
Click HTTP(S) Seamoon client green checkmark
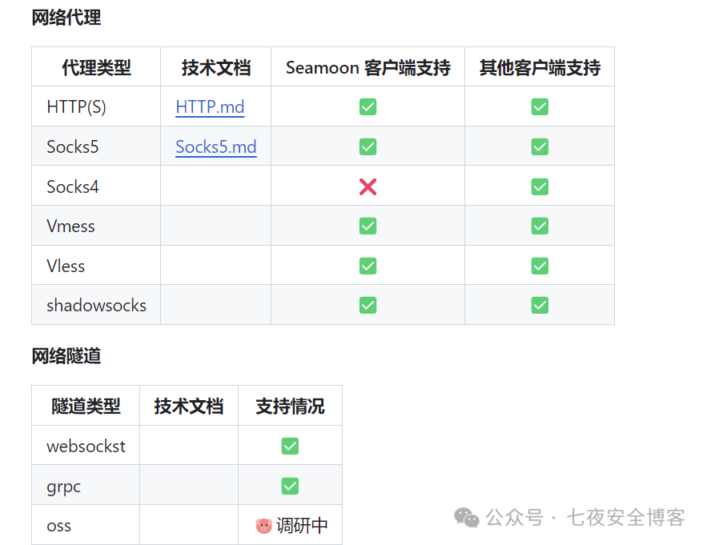[368, 106]
